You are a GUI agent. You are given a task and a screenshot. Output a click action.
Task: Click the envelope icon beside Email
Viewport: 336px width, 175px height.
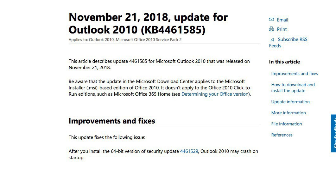tap(271, 20)
